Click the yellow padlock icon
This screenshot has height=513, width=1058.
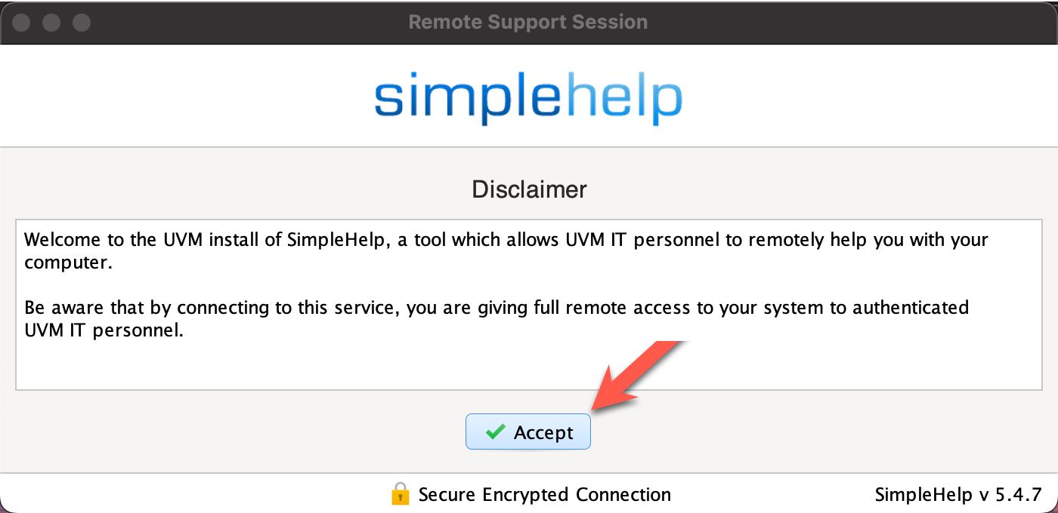400,494
